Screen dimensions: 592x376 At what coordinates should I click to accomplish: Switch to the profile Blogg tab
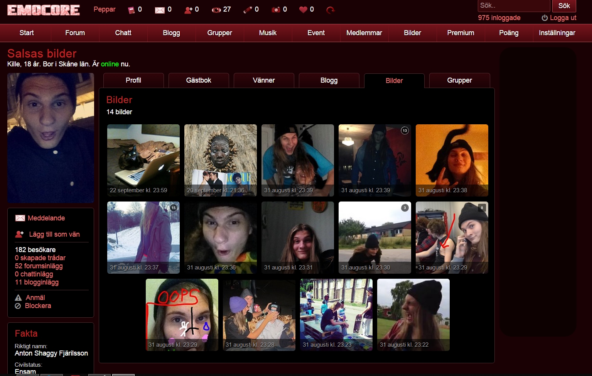point(329,80)
